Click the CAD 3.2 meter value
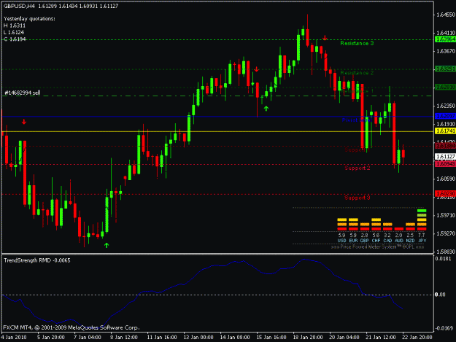The width and height of the screenshot is (456, 342). pyautogui.click(x=387, y=235)
